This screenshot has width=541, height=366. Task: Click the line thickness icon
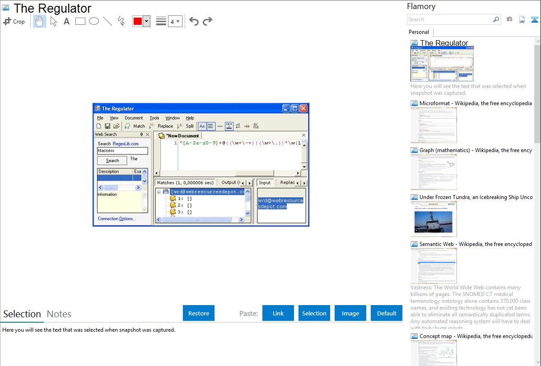(161, 21)
